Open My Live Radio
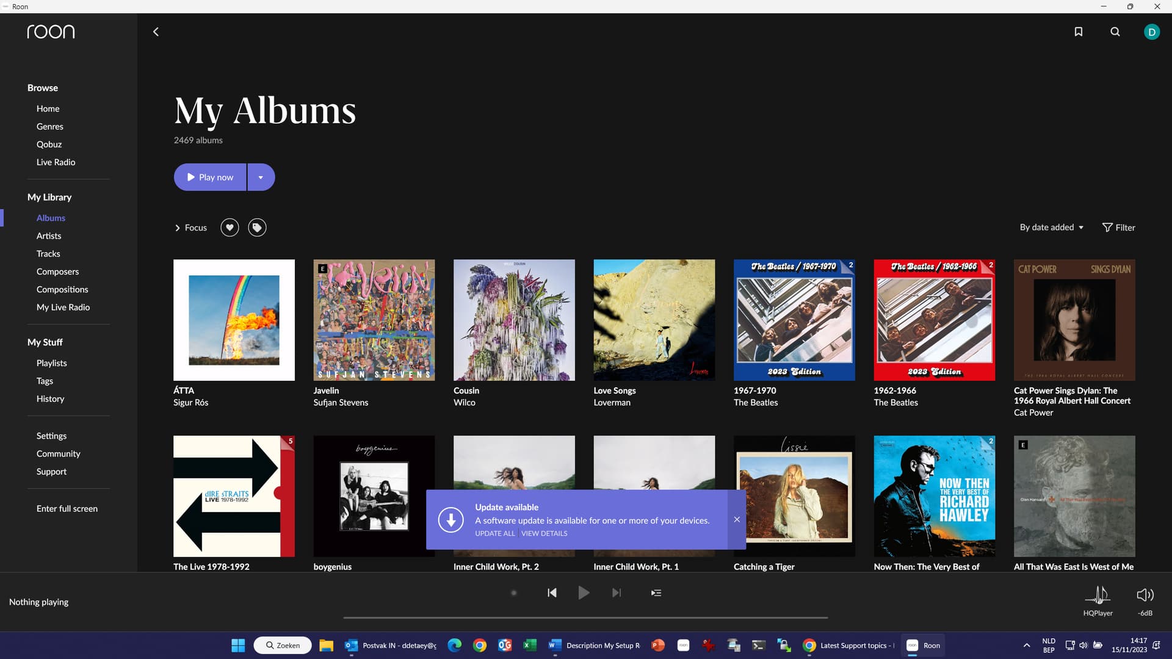This screenshot has height=659, width=1172. tap(63, 307)
